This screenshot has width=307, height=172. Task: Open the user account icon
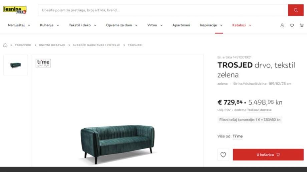pyautogui.click(x=282, y=25)
